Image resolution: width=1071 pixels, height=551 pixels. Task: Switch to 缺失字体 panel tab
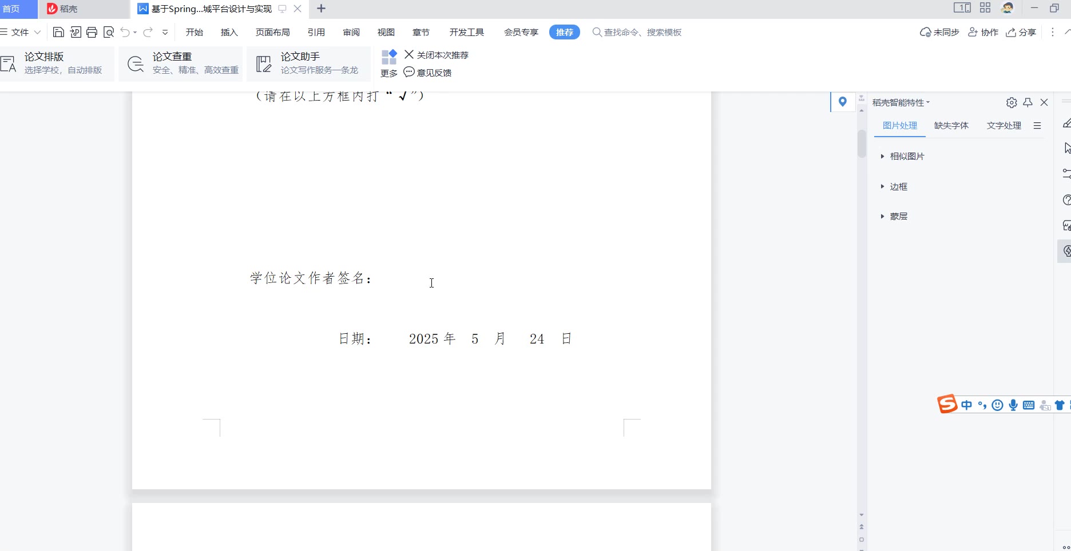click(x=951, y=126)
